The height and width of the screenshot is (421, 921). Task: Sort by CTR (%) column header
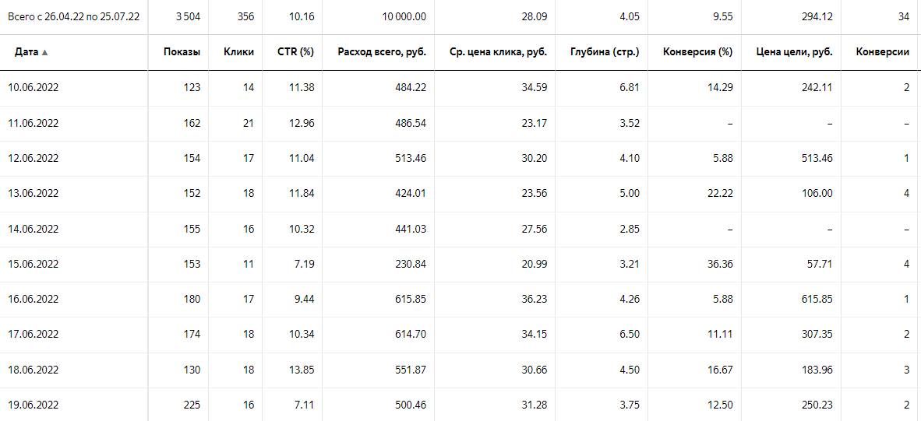(x=296, y=52)
